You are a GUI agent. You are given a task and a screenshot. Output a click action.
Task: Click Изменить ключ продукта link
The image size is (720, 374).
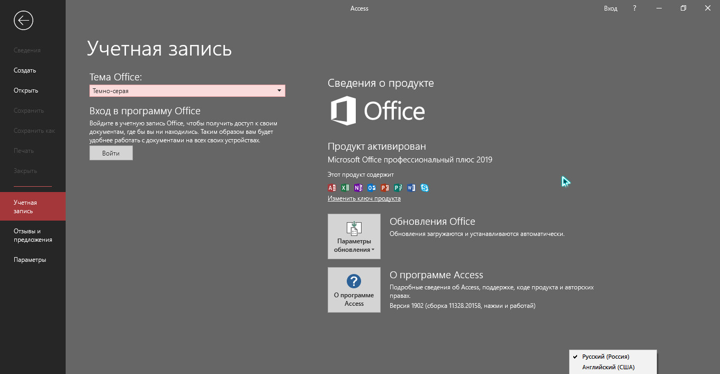click(x=364, y=198)
